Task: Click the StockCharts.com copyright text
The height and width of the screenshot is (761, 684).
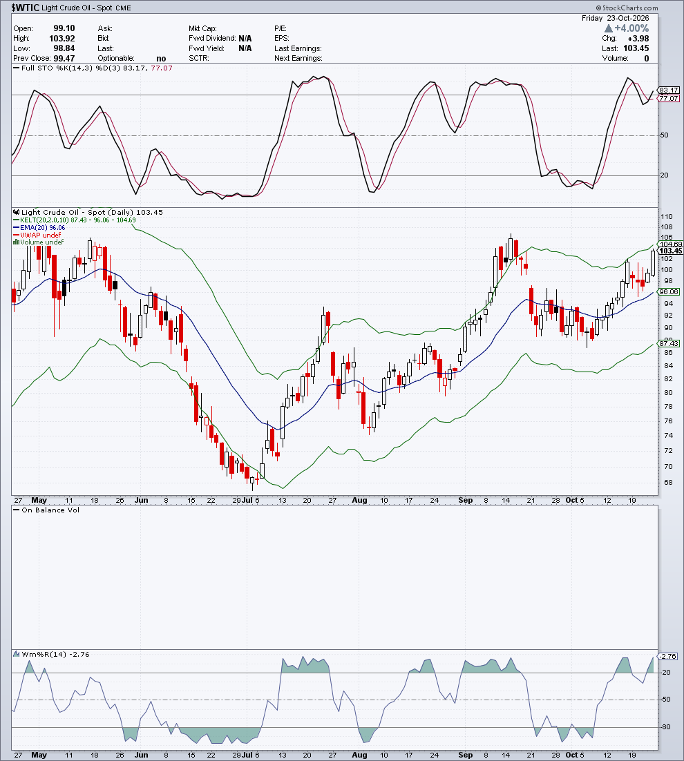Action: 627,8
